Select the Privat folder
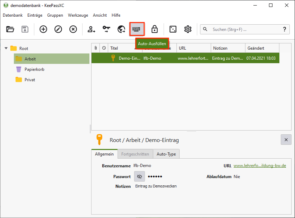The width and height of the screenshot is (295, 218). 30,79
